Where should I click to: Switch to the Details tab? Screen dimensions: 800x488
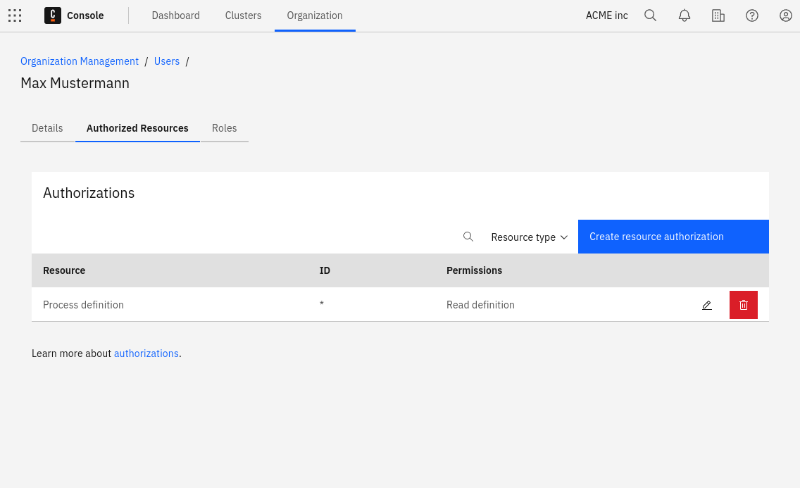(47, 128)
